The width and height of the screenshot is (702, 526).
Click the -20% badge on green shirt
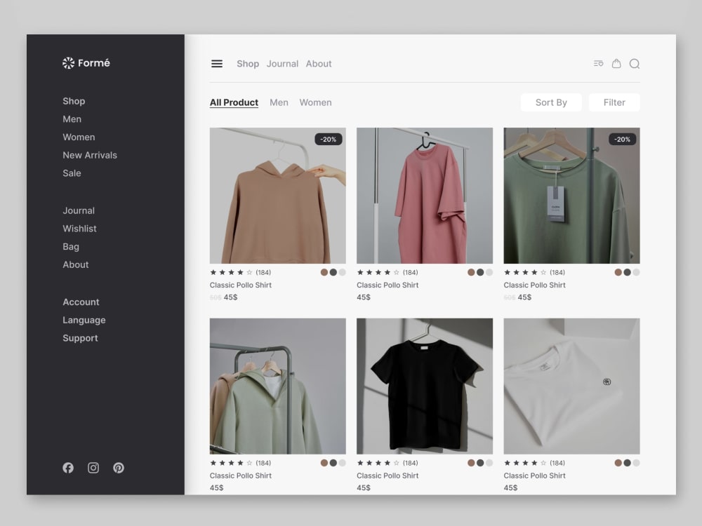coord(622,140)
